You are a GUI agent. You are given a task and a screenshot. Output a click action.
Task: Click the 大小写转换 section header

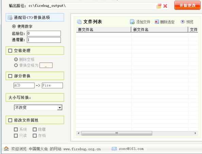(x=35, y=98)
